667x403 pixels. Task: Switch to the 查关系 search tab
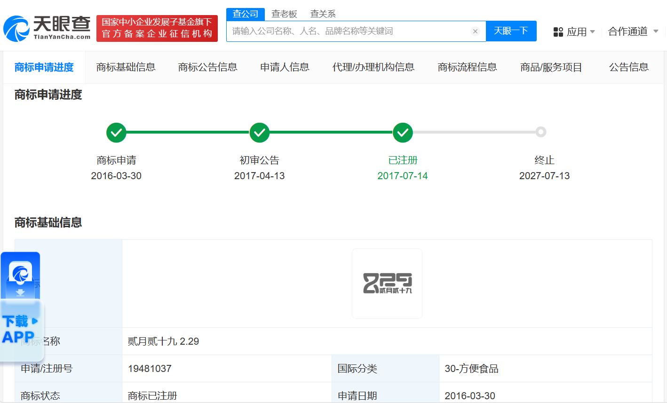pyautogui.click(x=323, y=14)
